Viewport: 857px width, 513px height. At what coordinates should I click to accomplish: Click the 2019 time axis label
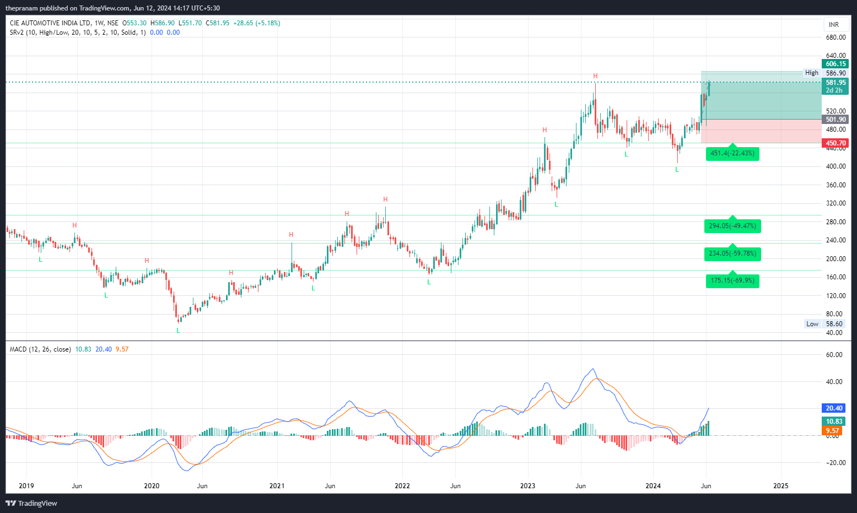point(26,486)
